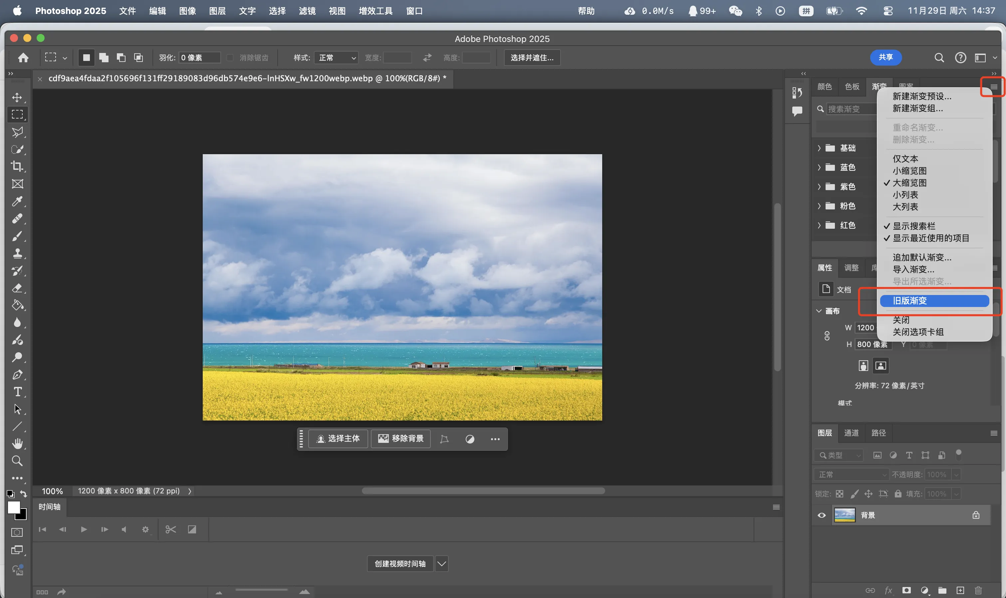
Task: Select the Zoom tool
Action: [x=17, y=460]
